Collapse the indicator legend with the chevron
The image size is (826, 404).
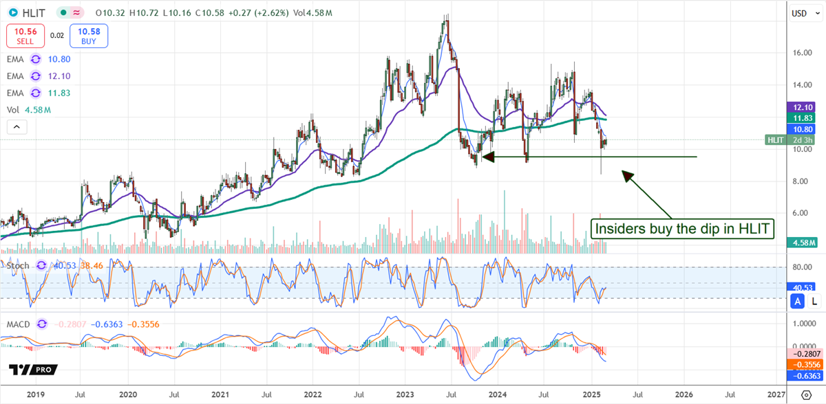(x=17, y=126)
